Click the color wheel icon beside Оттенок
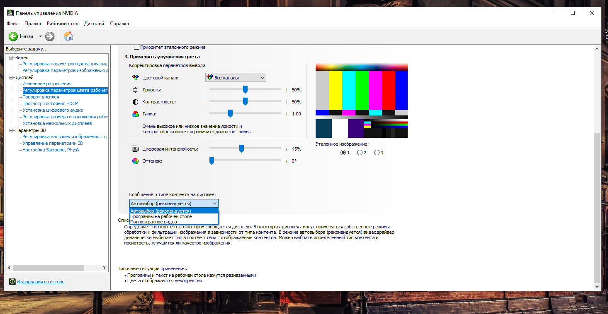 (135, 161)
